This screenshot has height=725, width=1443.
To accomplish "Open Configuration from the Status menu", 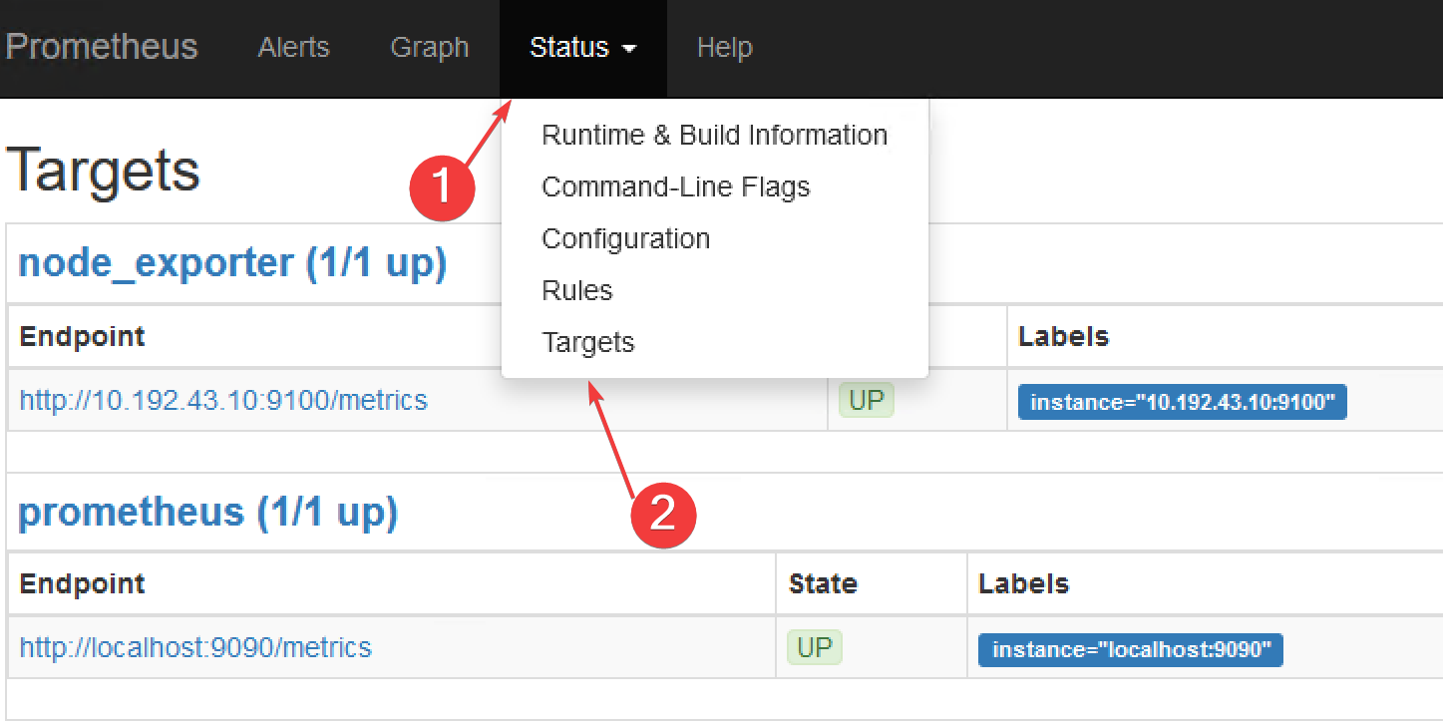I will [x=625, y=238].
